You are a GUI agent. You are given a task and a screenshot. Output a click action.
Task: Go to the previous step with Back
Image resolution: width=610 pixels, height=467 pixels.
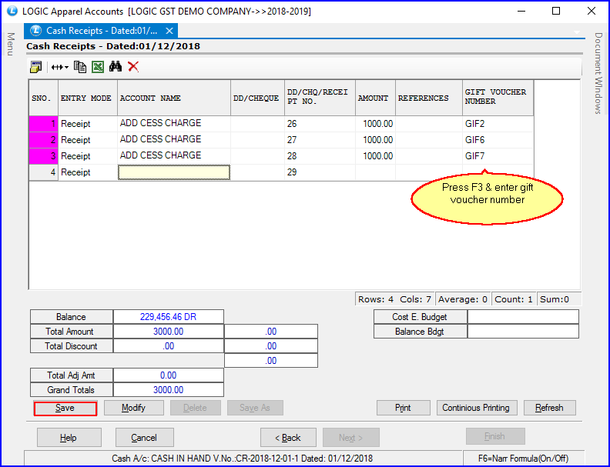click(x=288, y=438)
